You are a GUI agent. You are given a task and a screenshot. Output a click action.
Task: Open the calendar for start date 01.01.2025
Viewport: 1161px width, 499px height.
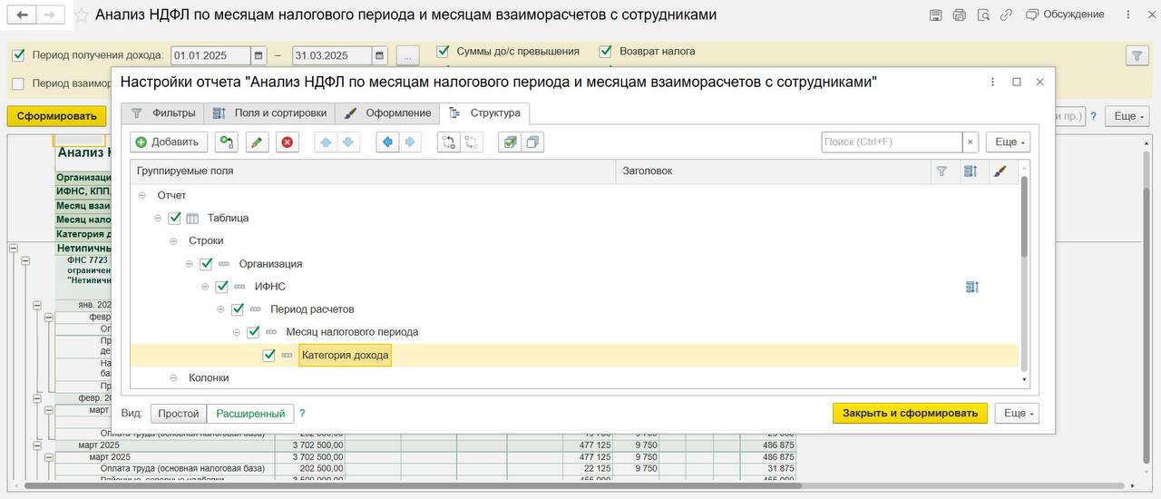(259, 55)
